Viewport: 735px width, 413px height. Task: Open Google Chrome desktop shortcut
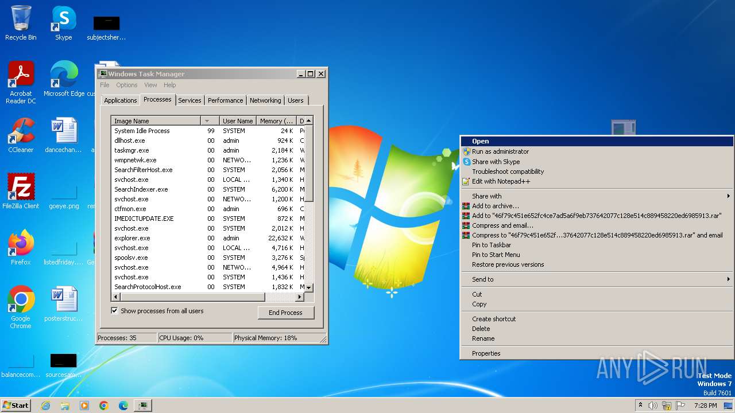21,307
